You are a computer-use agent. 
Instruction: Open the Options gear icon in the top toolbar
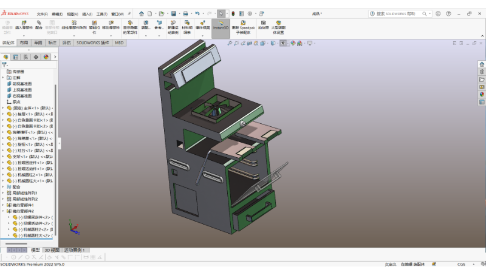point(250,13)
